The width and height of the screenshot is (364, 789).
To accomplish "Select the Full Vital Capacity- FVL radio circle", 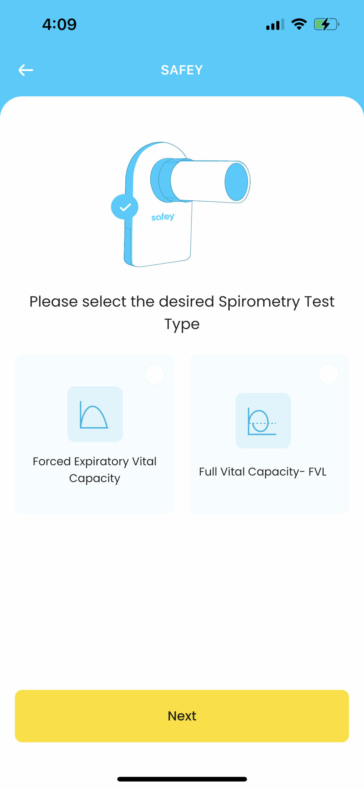I will coord(329,374).
